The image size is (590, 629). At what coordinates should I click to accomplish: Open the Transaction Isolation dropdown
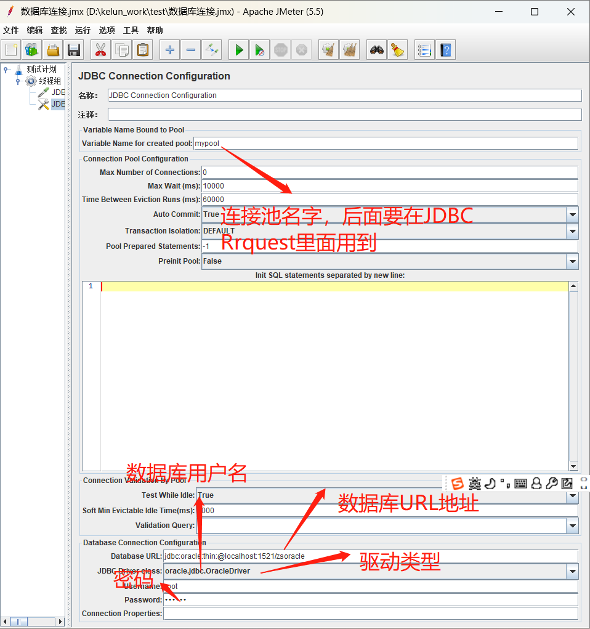pos(573,231)
